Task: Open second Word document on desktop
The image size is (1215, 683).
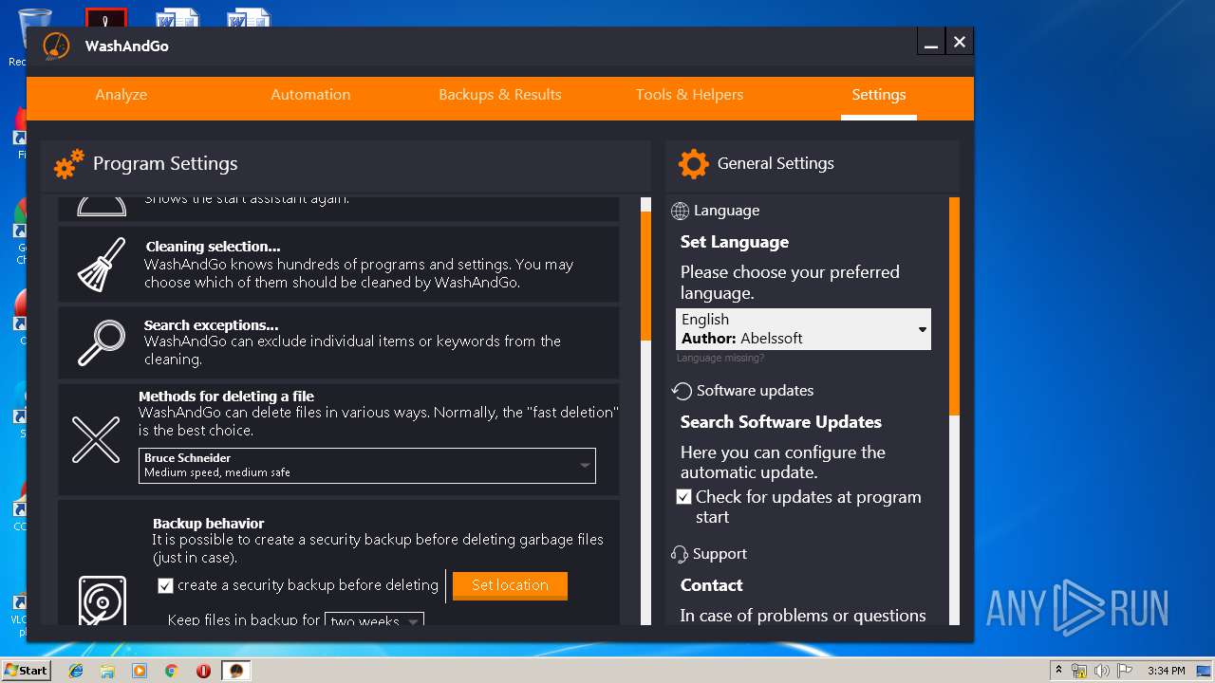Action: (x=249, y=18)
